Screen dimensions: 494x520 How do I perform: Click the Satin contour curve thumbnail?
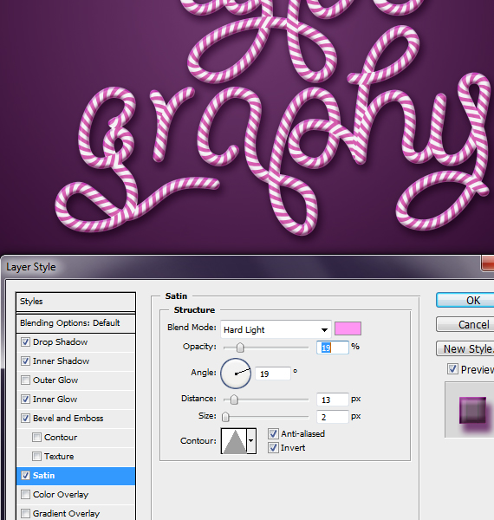tap(234, 441)
